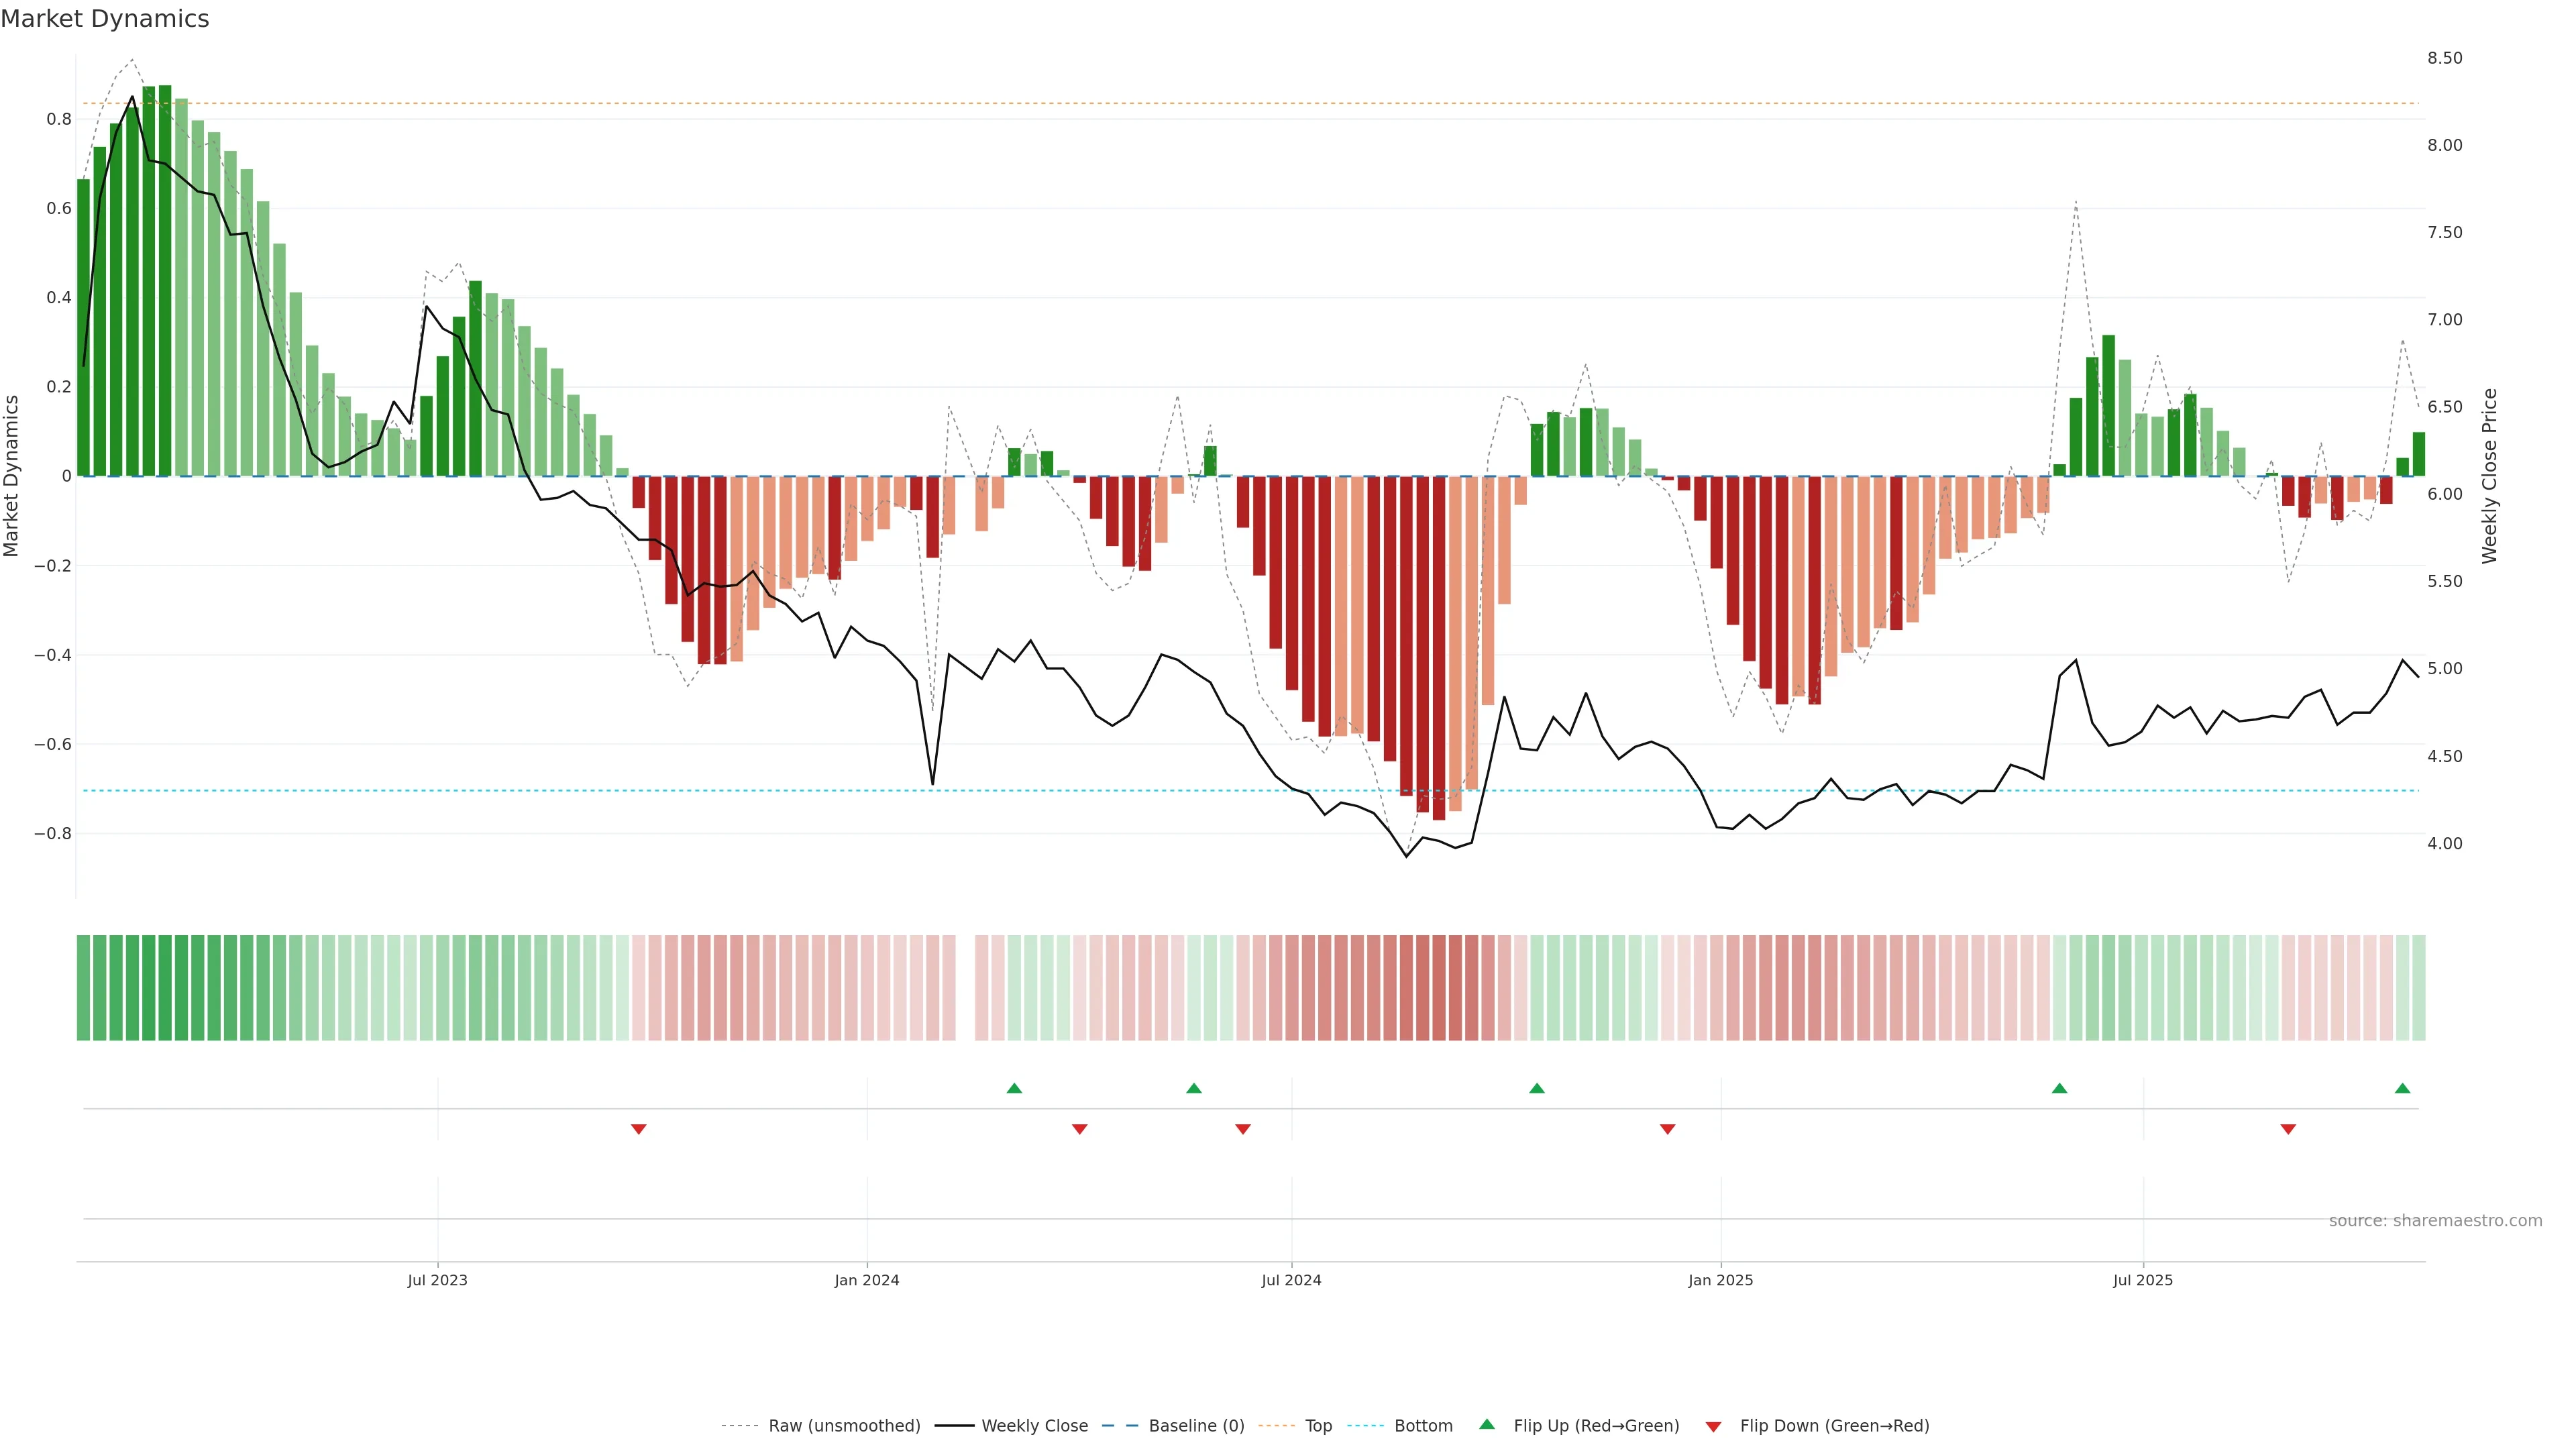This screenshot has height=1449, width=2576.
Task: Click the Market Dynamics chart title
Action: (x=105, y=19)
